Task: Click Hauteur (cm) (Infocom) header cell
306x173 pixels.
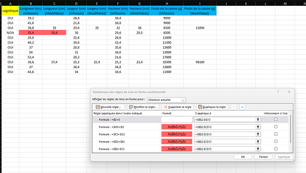Action: tap(118, 11)
